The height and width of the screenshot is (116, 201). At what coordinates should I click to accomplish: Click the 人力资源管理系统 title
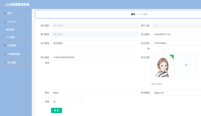[x=17, y=4]
